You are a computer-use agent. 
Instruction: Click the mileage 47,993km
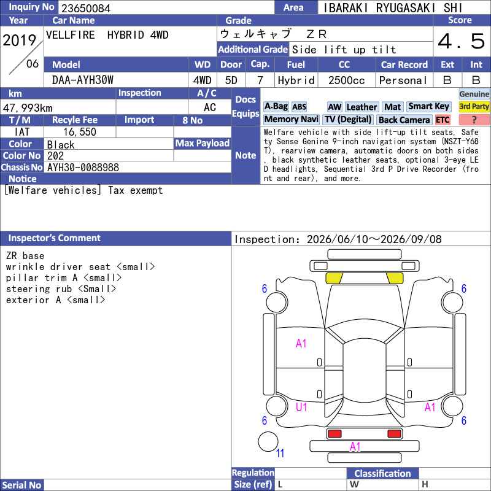tap(28, 108)
